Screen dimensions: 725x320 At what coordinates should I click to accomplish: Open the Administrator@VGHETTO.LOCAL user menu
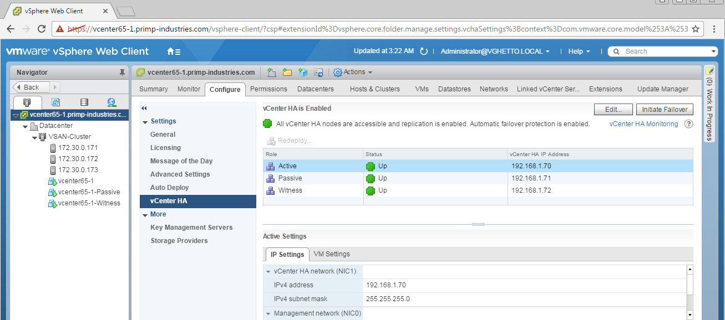(x=495, y=51)
